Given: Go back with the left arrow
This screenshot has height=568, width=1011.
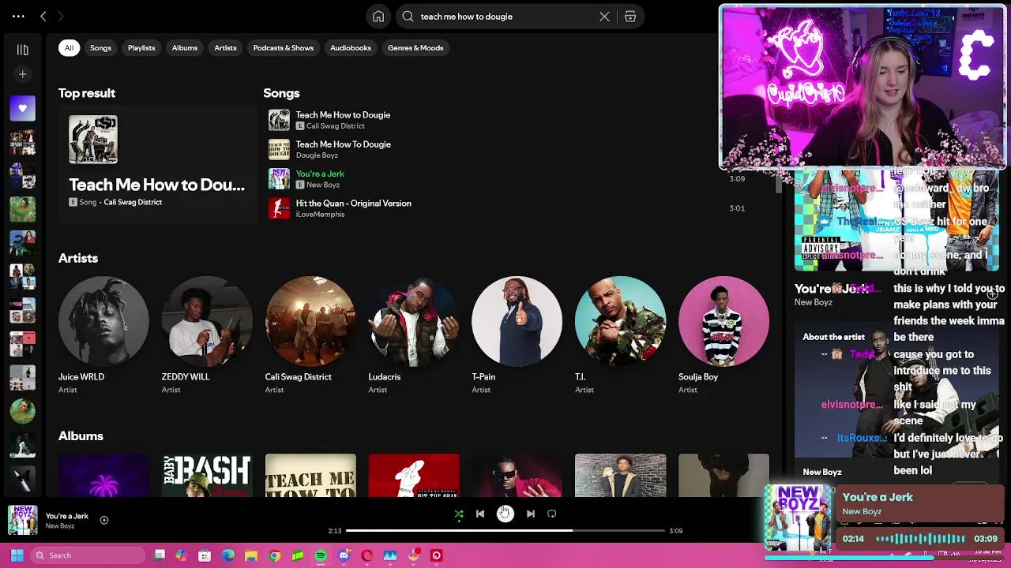Looking at the screenshot, I should (x=43, y=16).
